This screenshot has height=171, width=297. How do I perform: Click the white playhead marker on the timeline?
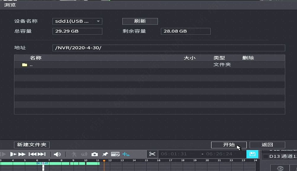click(43, 167)
